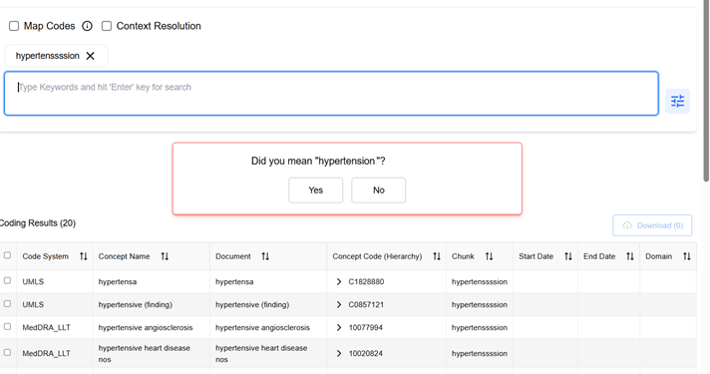Enable the Context Resolution checkbox
Viewport: 710px width, 374px height.
pyautogui.click(x=107, y=26)
